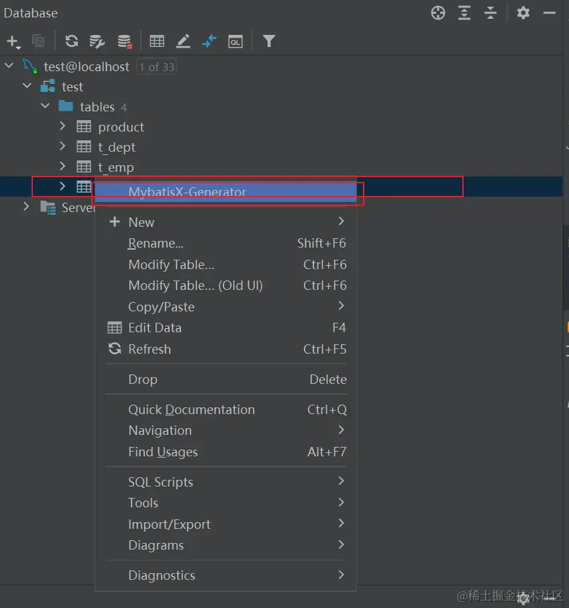
Task: Expand the product table node
Action: [x=63, y=126]
